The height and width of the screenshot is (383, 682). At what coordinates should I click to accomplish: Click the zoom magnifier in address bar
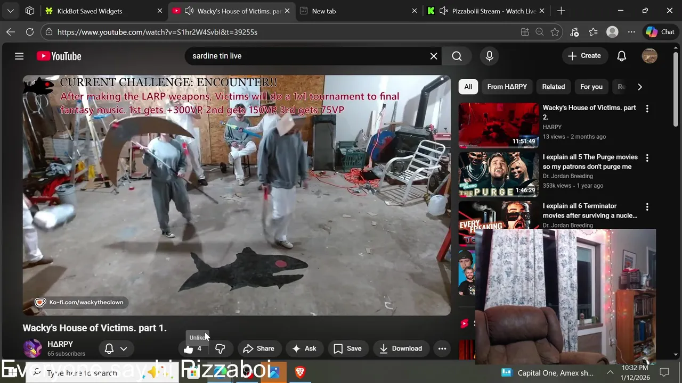tap(539, 32)
